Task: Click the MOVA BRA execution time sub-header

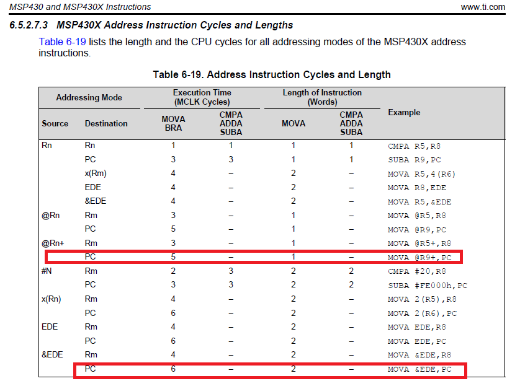Action: pos(173,124)
